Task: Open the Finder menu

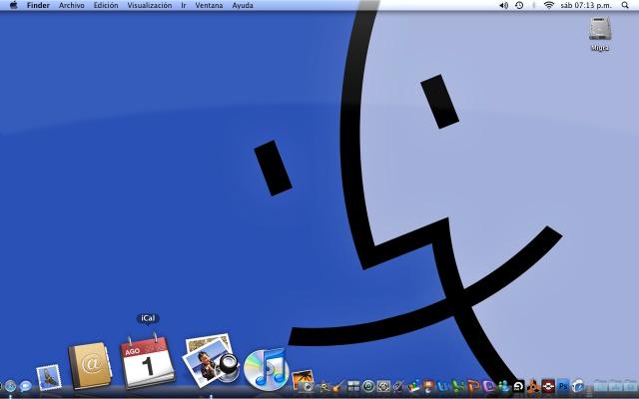Action: (x=38, y=5)
